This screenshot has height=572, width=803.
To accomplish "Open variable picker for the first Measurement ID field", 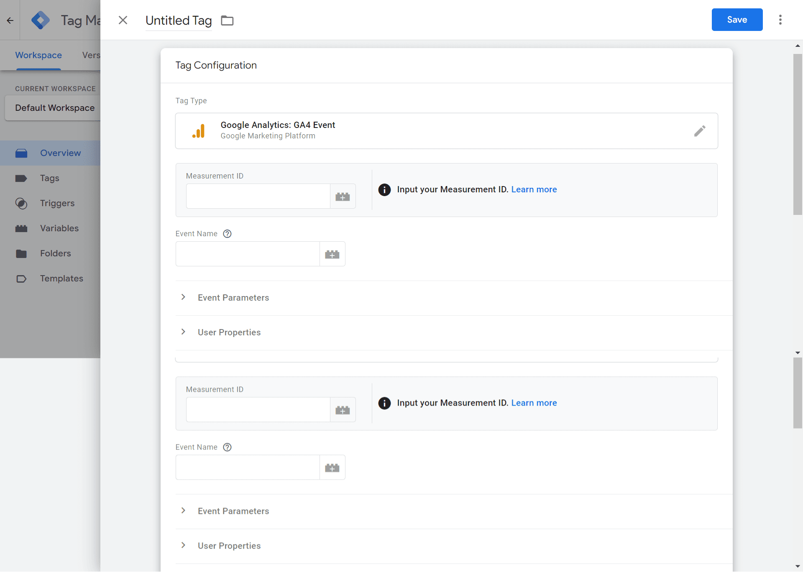I will [343, 197].
